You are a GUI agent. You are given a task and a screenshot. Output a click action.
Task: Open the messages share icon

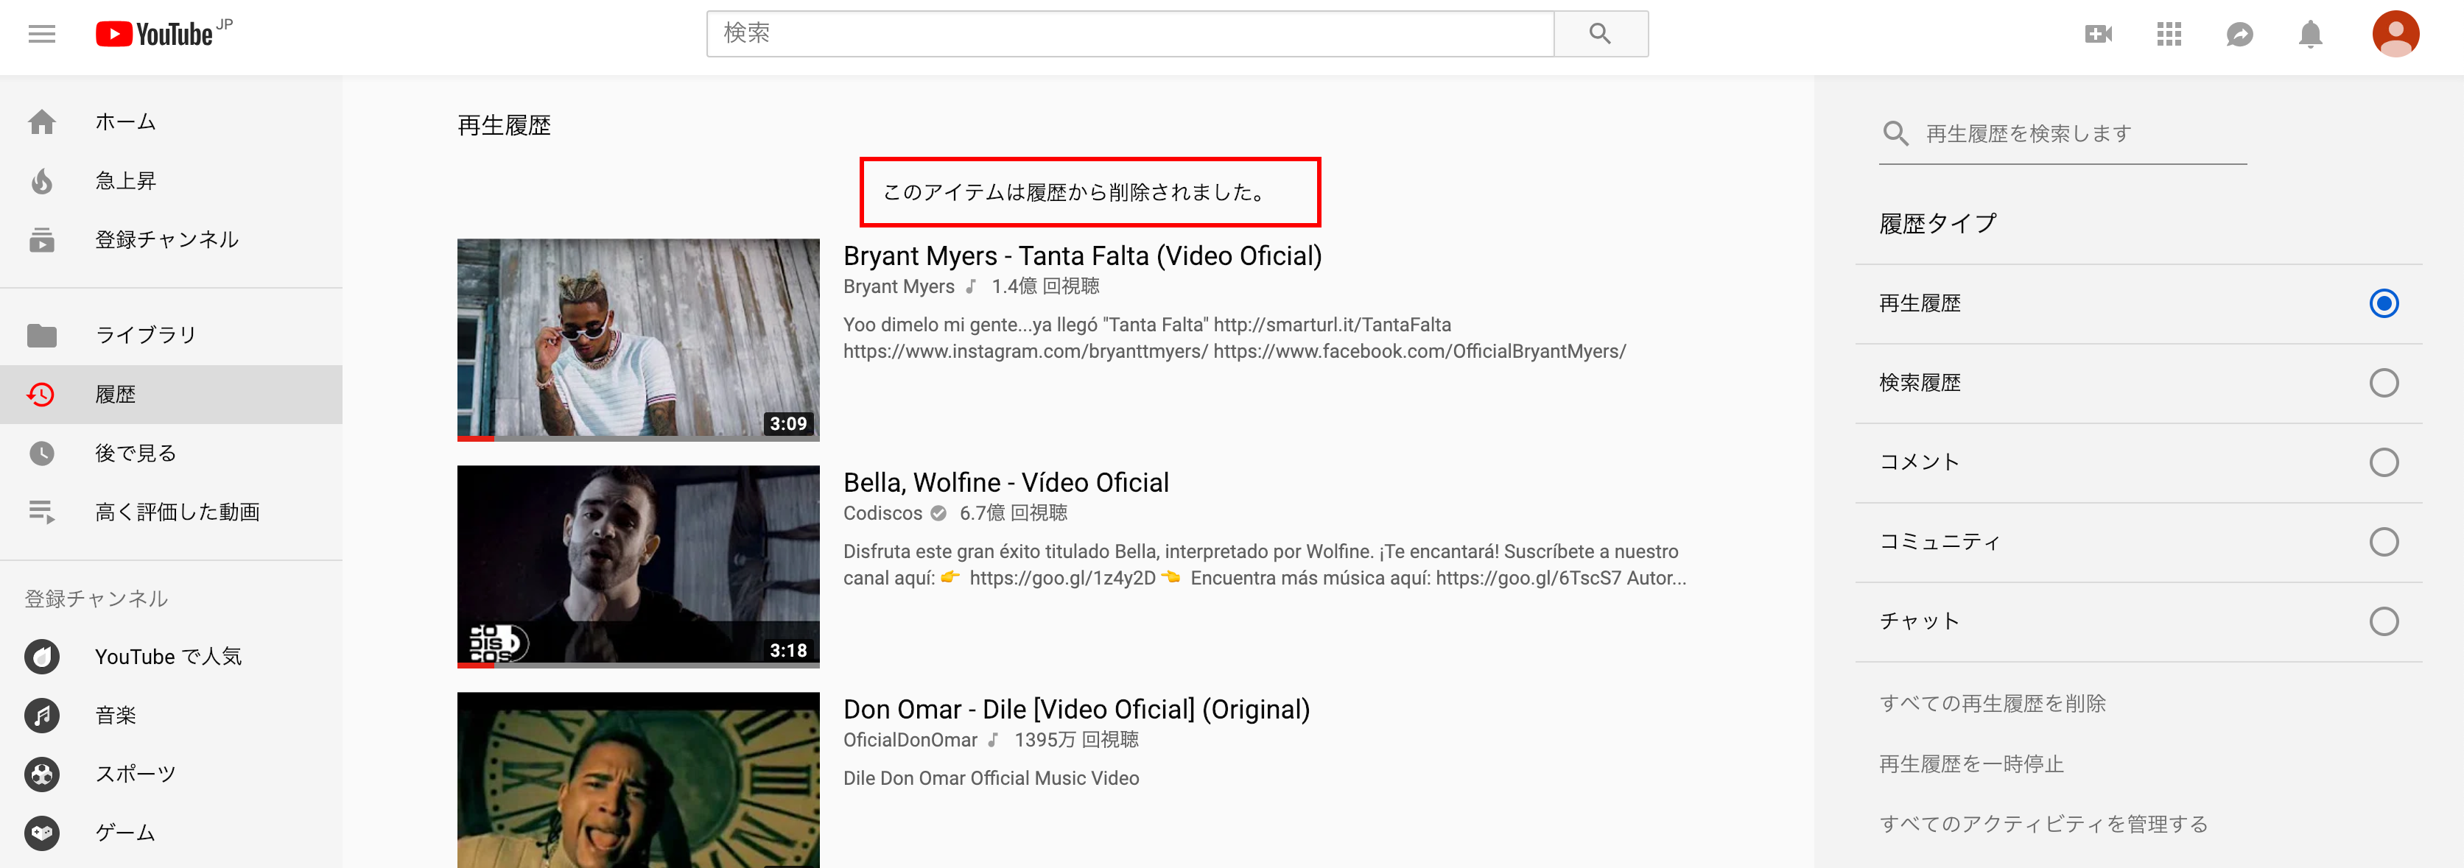click(2240, 35)
